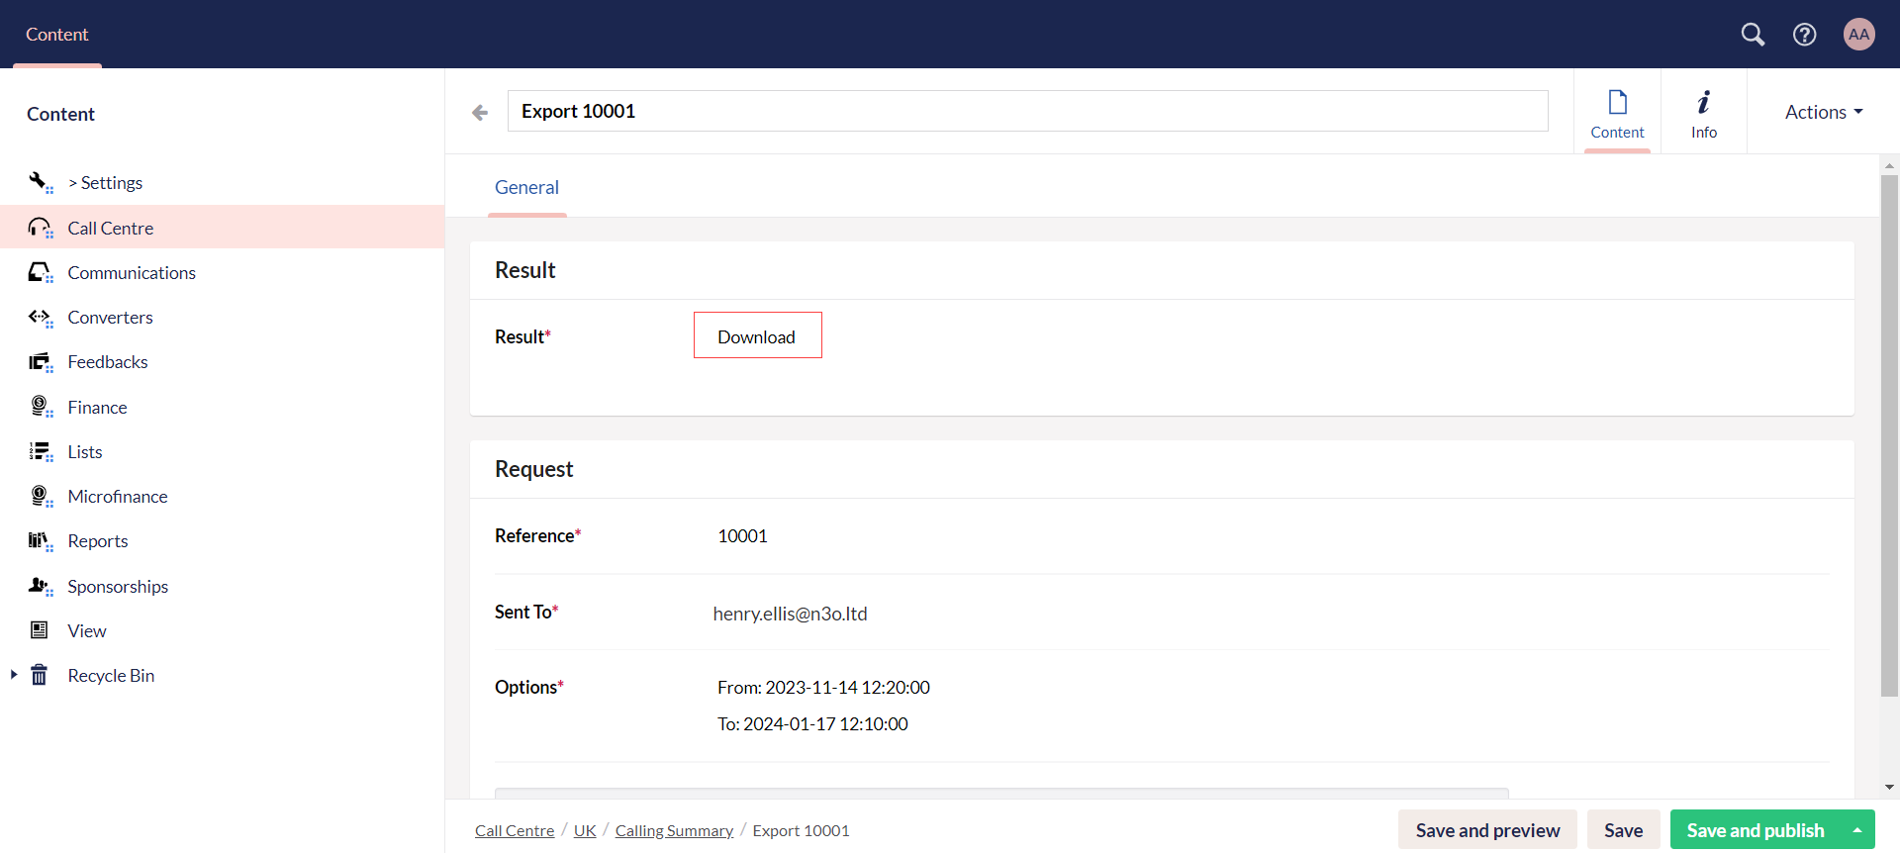Open Recycle Bin in content tree
Viewport: 1900px width, 853px height.
[x=111, y=675]
